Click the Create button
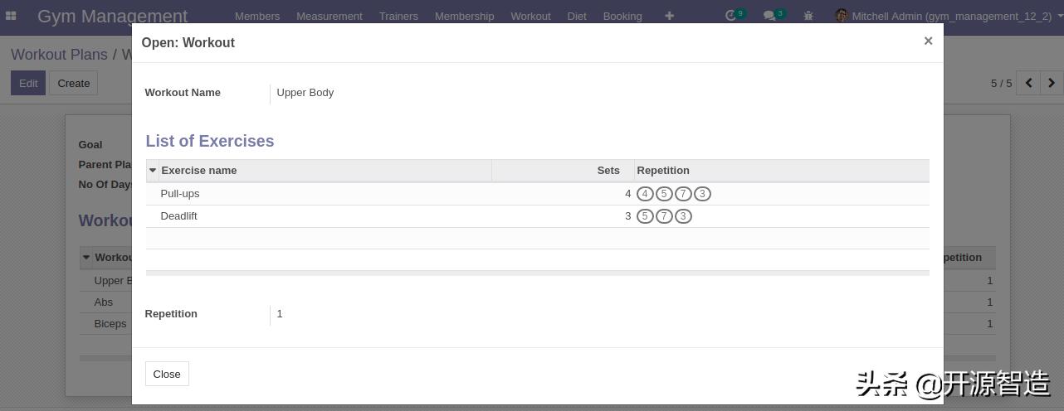The width and height of the screenshot is (1064, 411). (74, 83)
